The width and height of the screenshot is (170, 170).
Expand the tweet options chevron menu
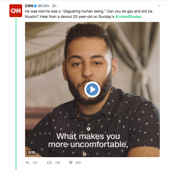point(159,6)
